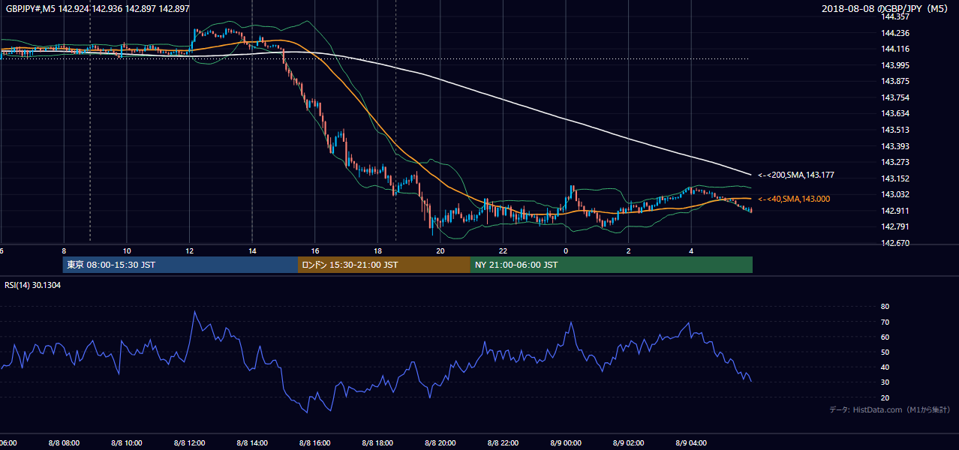Click price axis value 143.393
The image size is (959, 450).
(895, 146)
